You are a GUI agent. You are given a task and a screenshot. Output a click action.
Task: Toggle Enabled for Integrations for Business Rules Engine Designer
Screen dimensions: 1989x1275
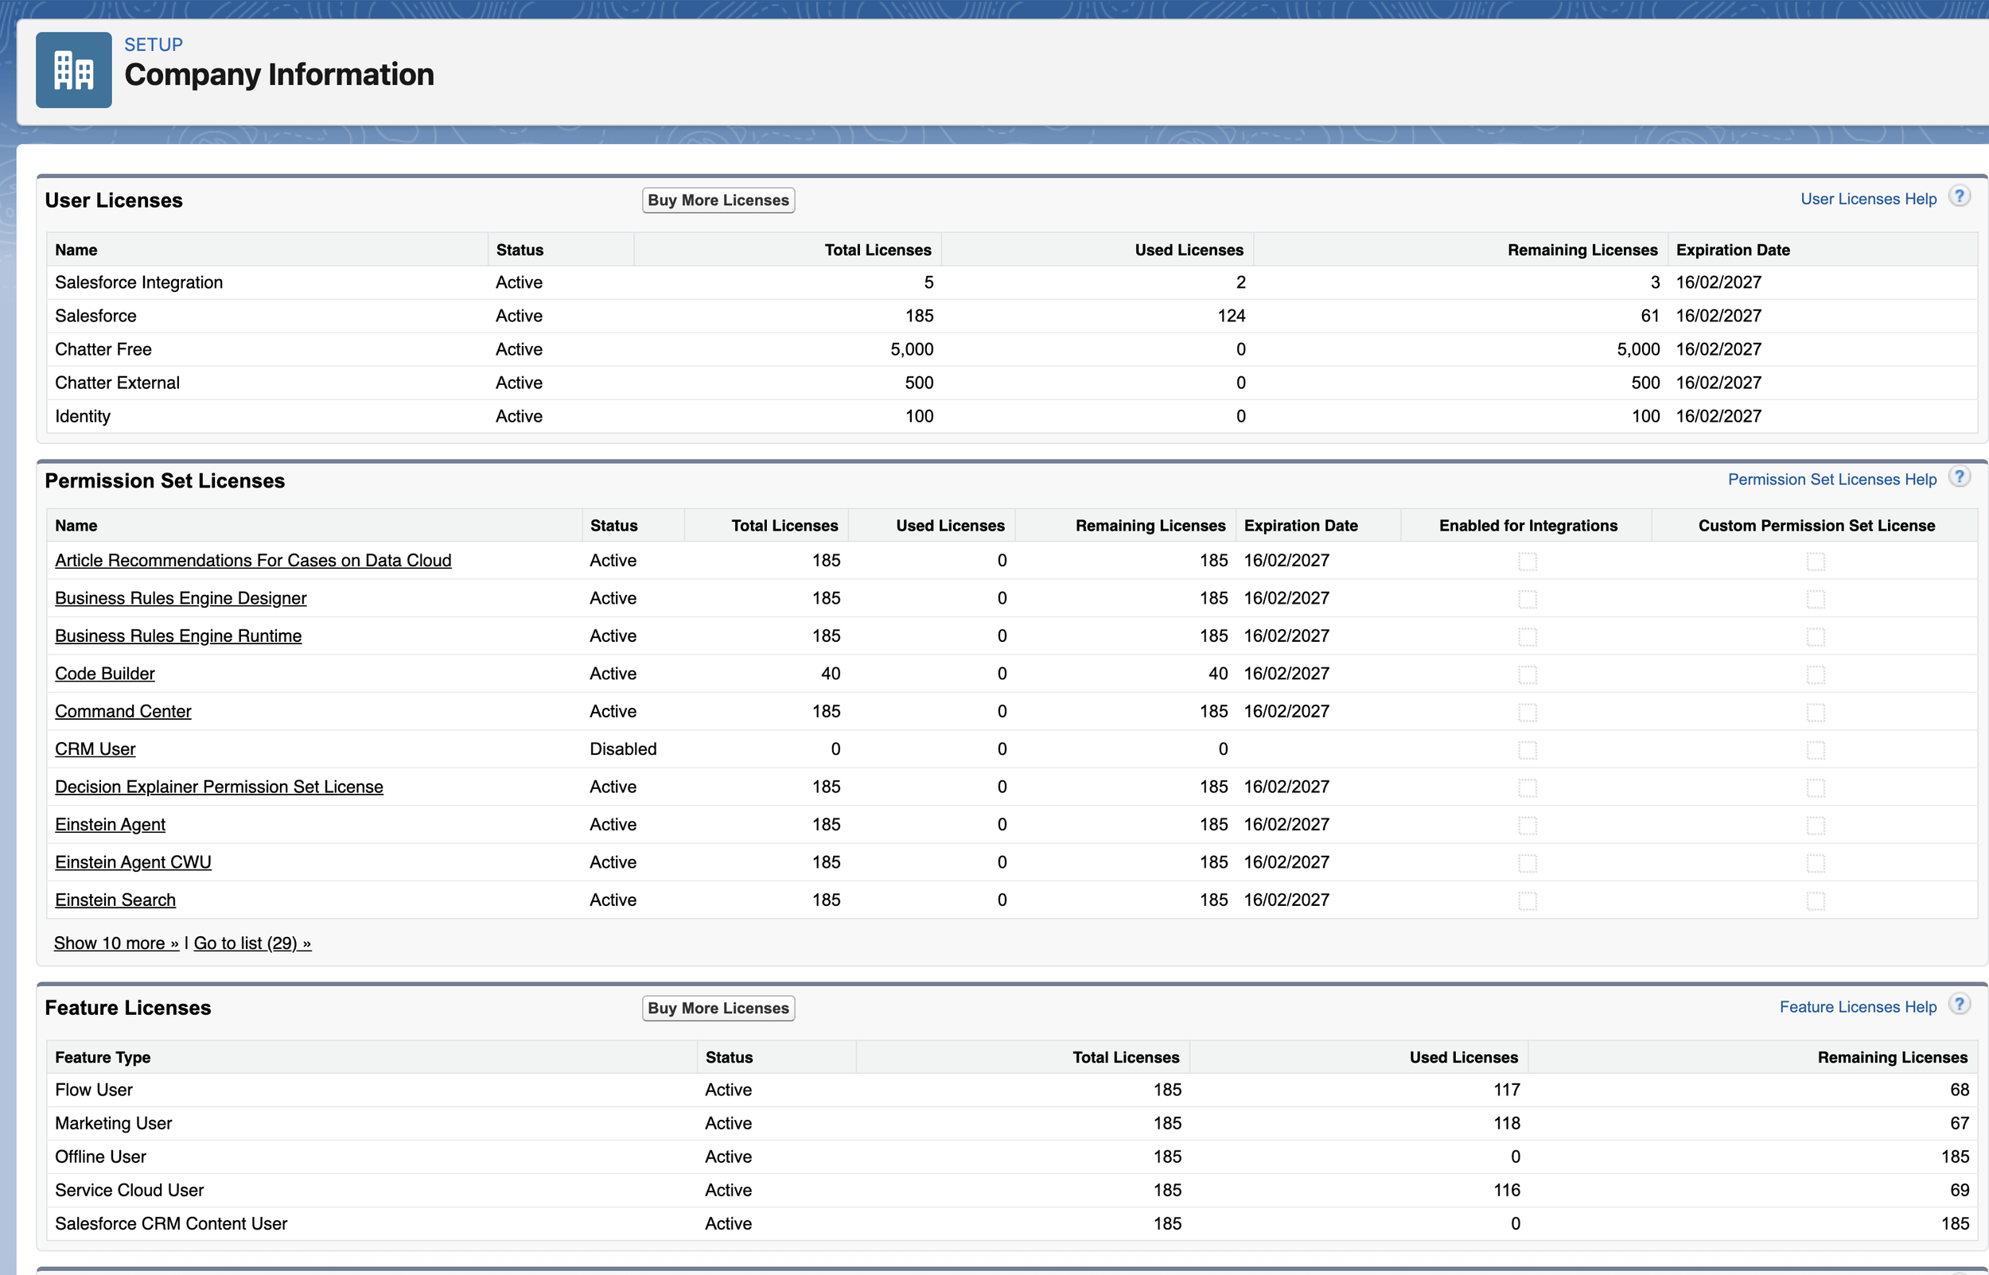pos(1528,600)
